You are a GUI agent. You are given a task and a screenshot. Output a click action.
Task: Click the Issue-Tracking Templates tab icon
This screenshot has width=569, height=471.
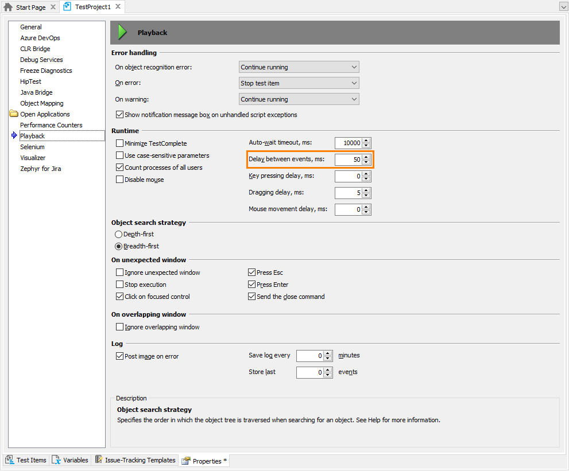click(x=99, y=460)
